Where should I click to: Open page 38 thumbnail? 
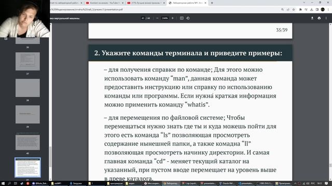(x=27, y=88)
